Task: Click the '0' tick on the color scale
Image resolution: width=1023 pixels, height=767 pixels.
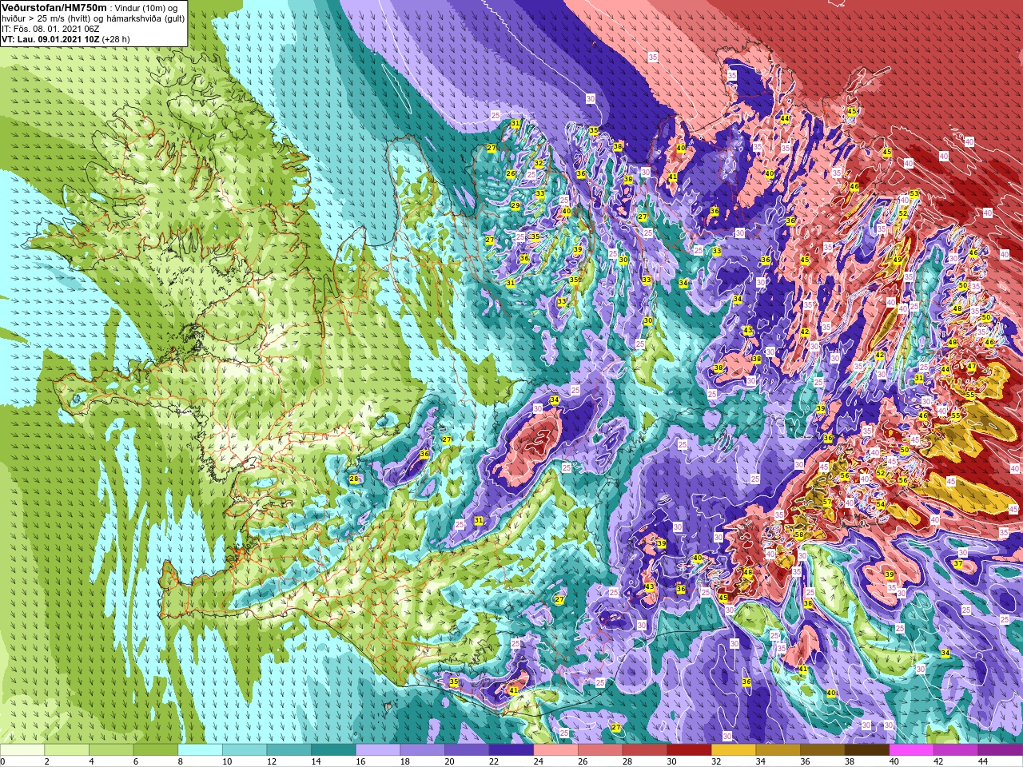Action: click(3, 761)
